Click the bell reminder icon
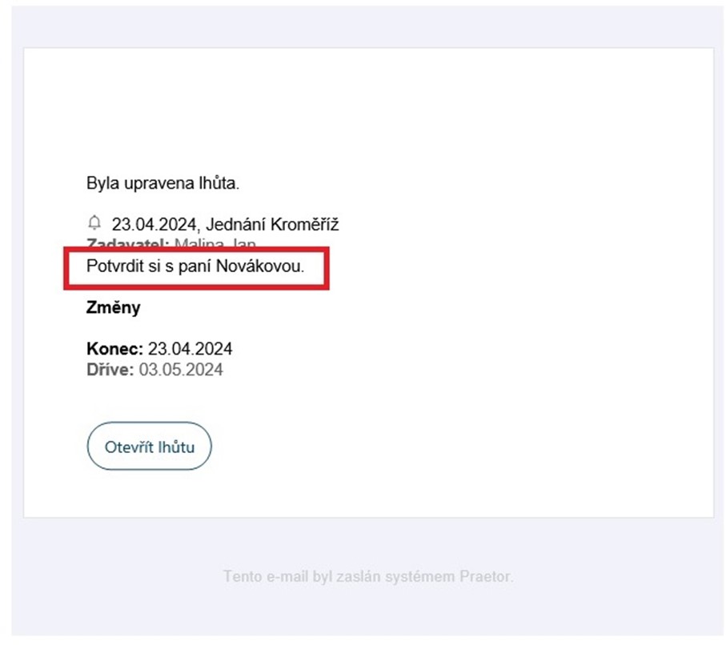 pyautogui.click(x=95, y=222)
